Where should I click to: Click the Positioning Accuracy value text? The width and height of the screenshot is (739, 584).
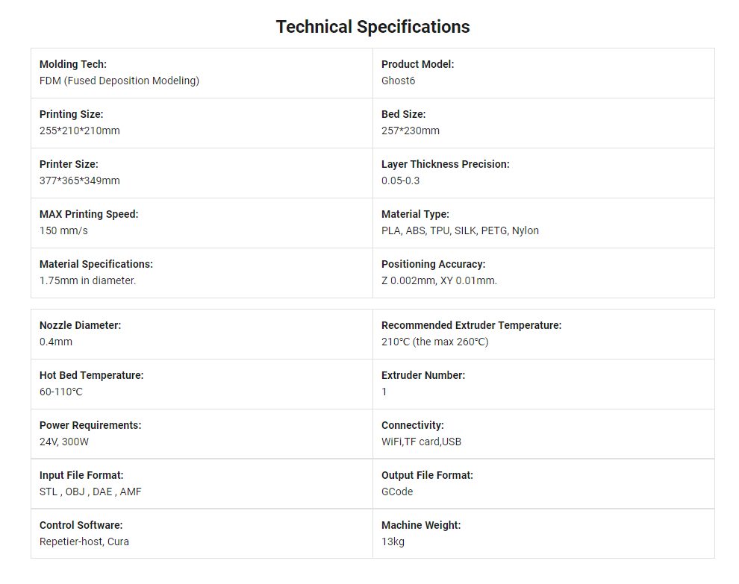point(439,280)
